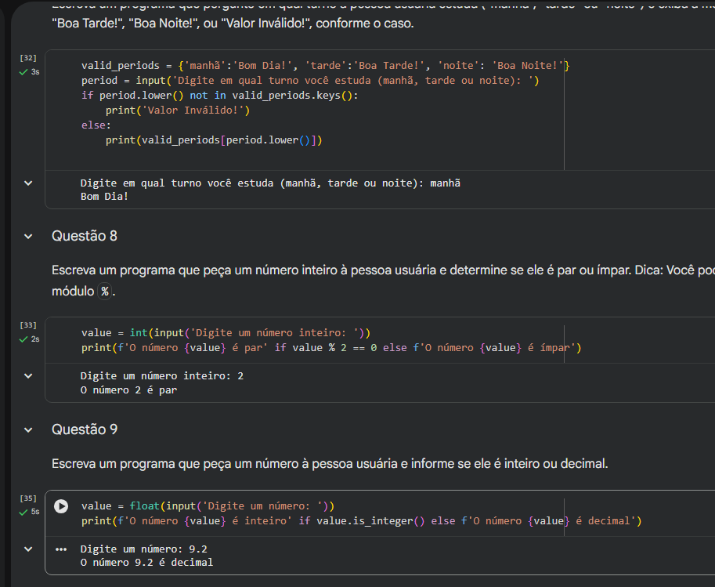Click the 'else:' line in cell 32
The image size is (715, 587).
pyautogui.click(x=96, y=125)
